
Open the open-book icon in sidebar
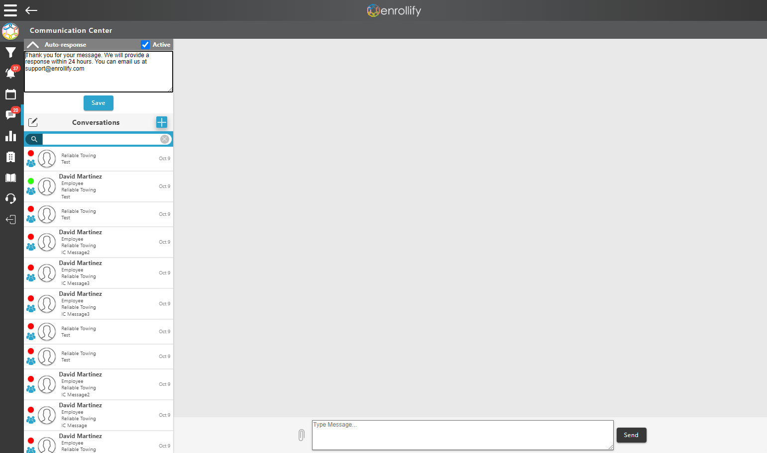10,178
